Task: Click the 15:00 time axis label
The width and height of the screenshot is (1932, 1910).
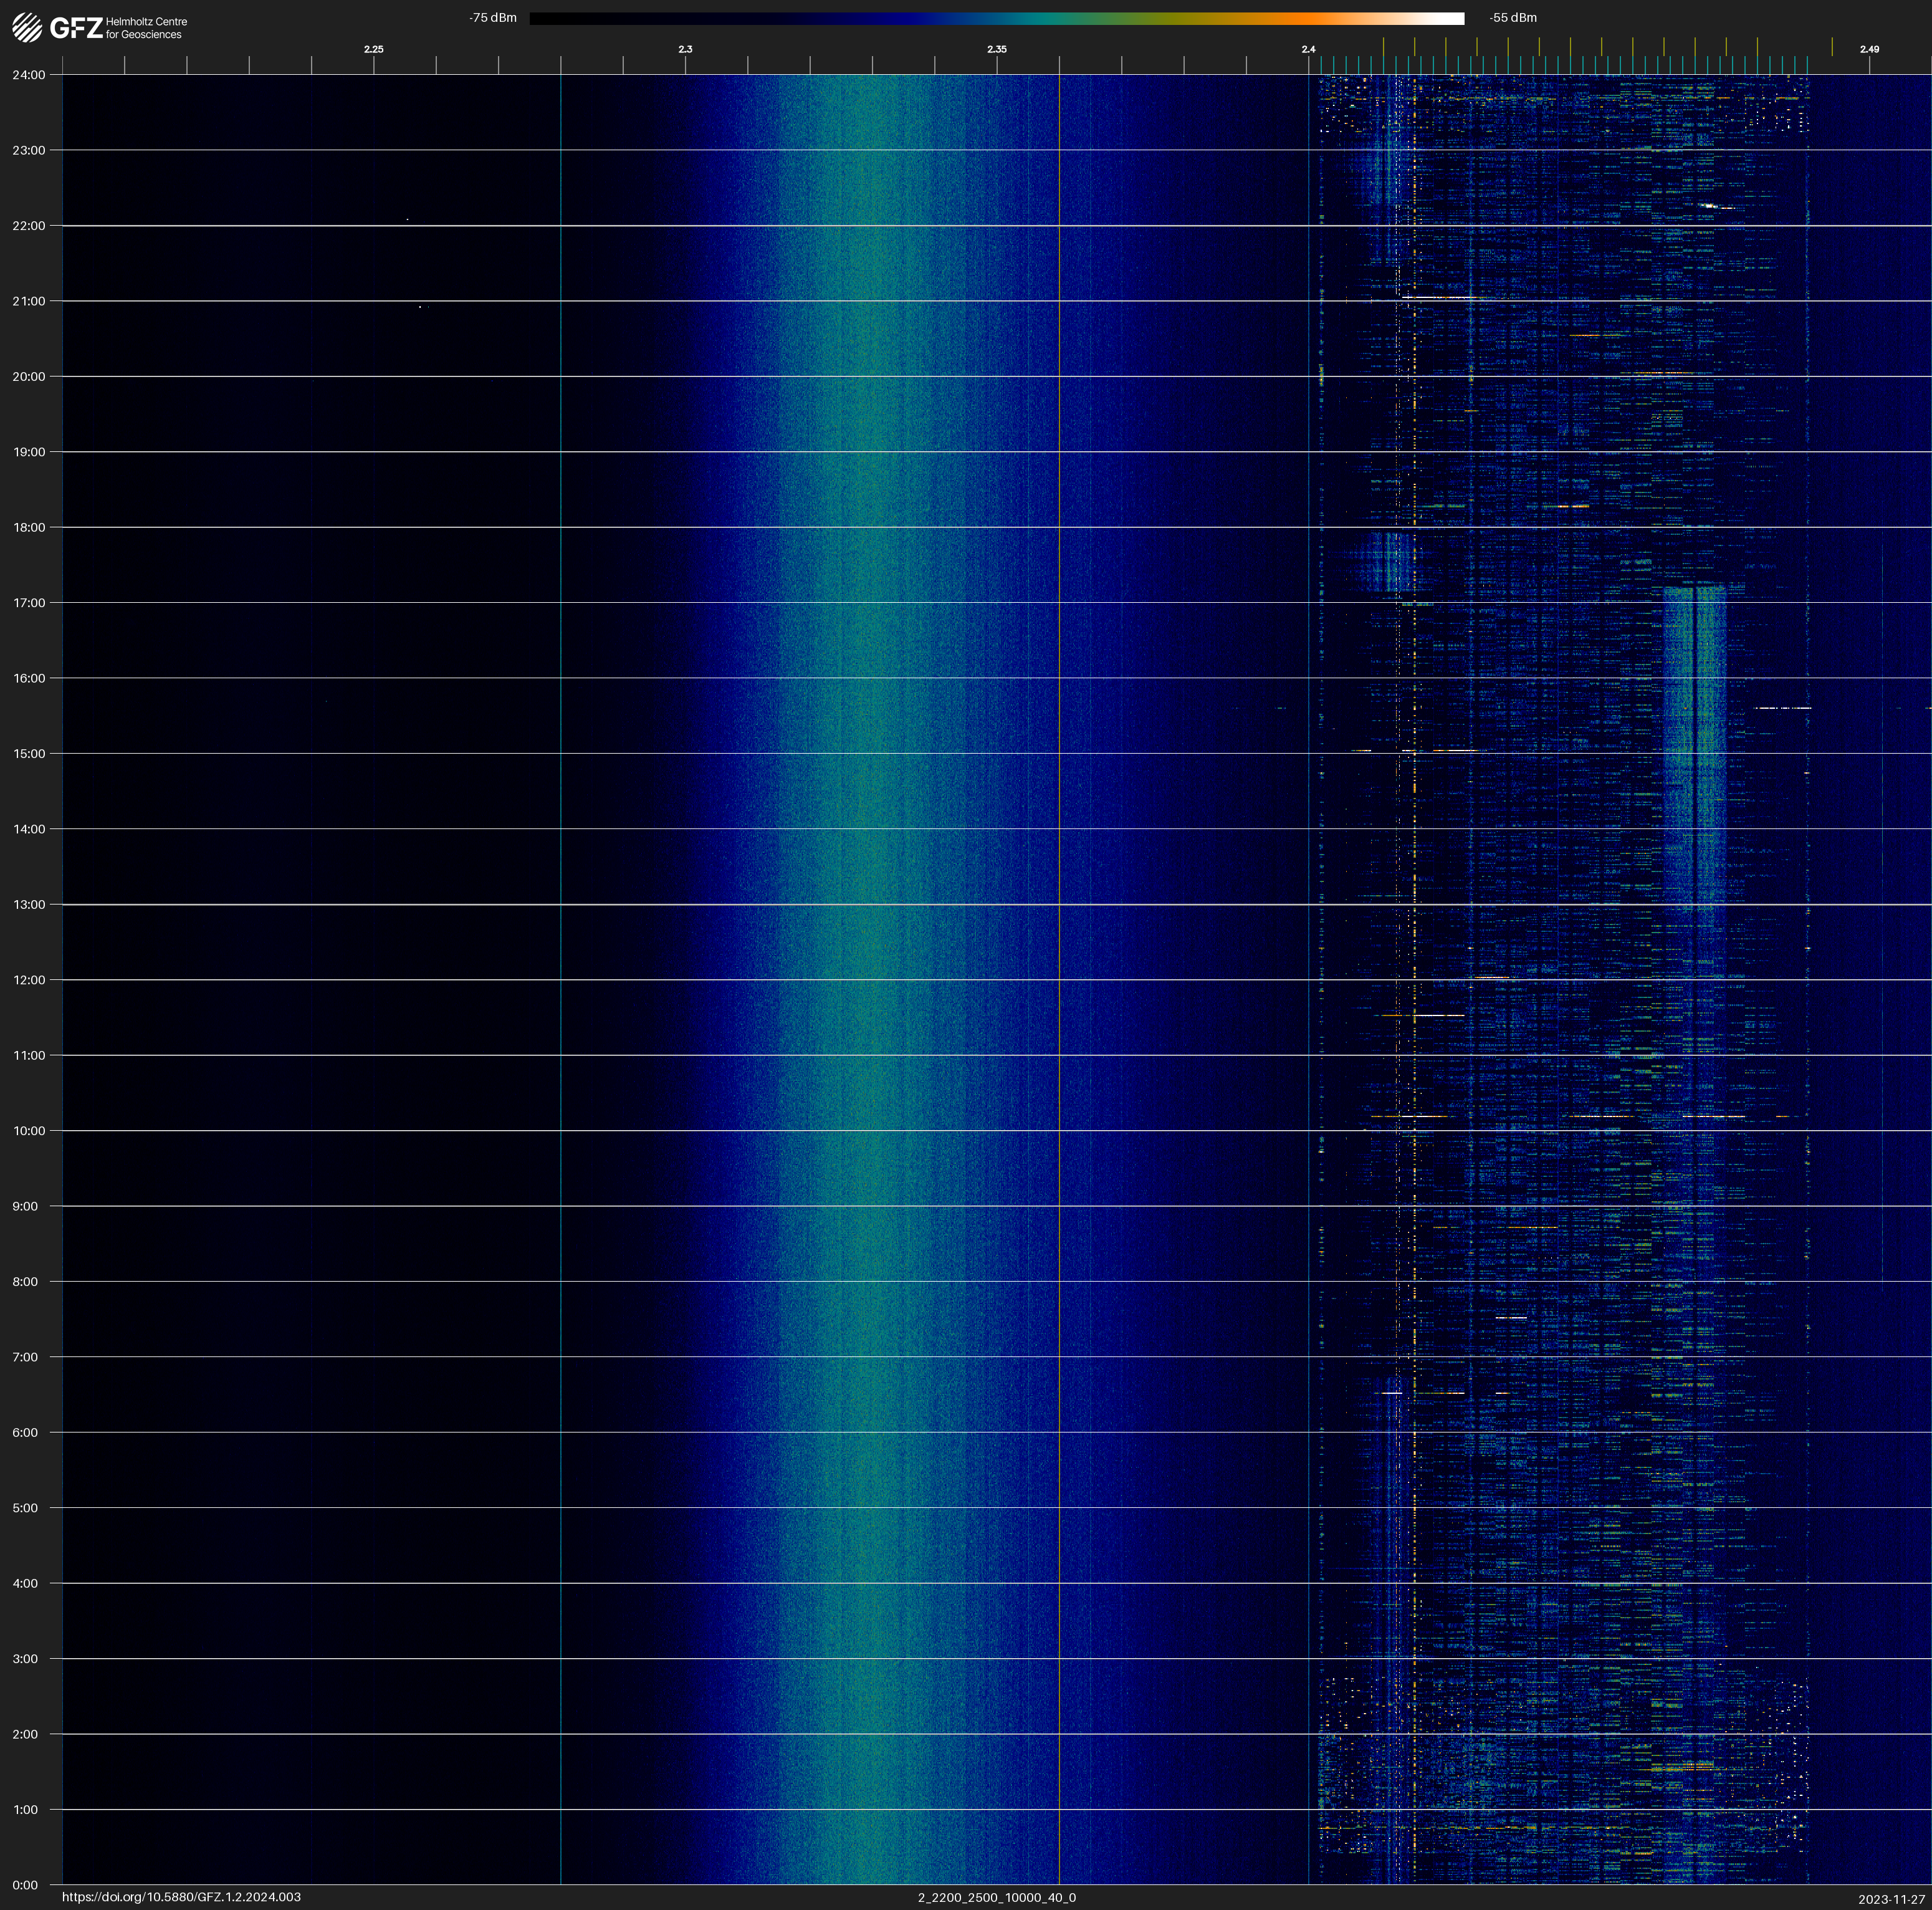Action: (x=29, y=754)
